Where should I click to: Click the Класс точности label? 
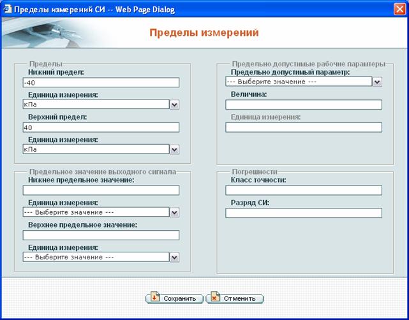click(x=258, y=180)
